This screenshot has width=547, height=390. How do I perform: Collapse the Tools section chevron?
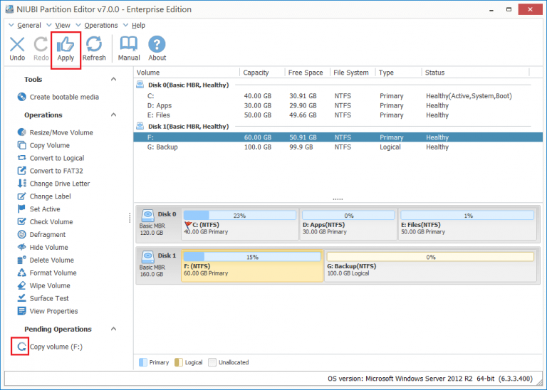(x=113, y=79)
